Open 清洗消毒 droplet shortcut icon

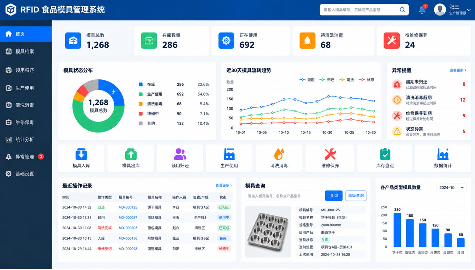(x=279, y=154)
